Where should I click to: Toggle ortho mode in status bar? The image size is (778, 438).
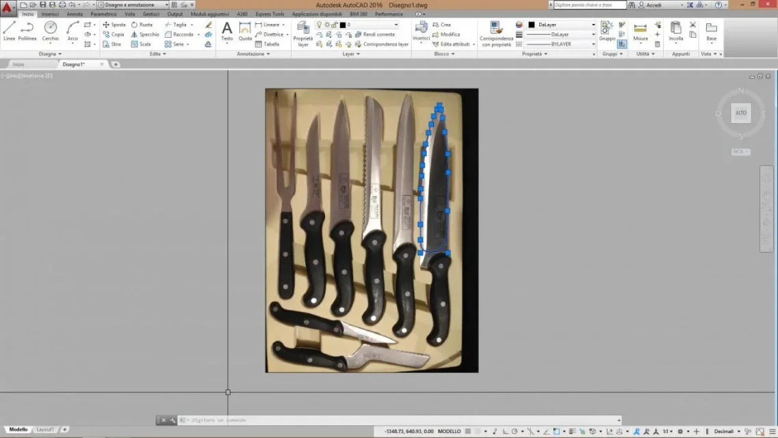tap(504, 432)
